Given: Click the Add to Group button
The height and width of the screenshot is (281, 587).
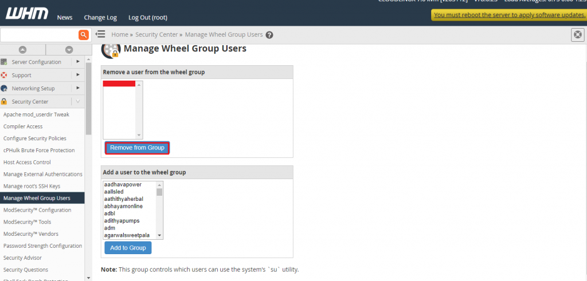Looking at the screenshot, I should [x=128, y=248].
